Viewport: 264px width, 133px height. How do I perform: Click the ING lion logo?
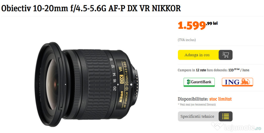(x=237, y=82)
